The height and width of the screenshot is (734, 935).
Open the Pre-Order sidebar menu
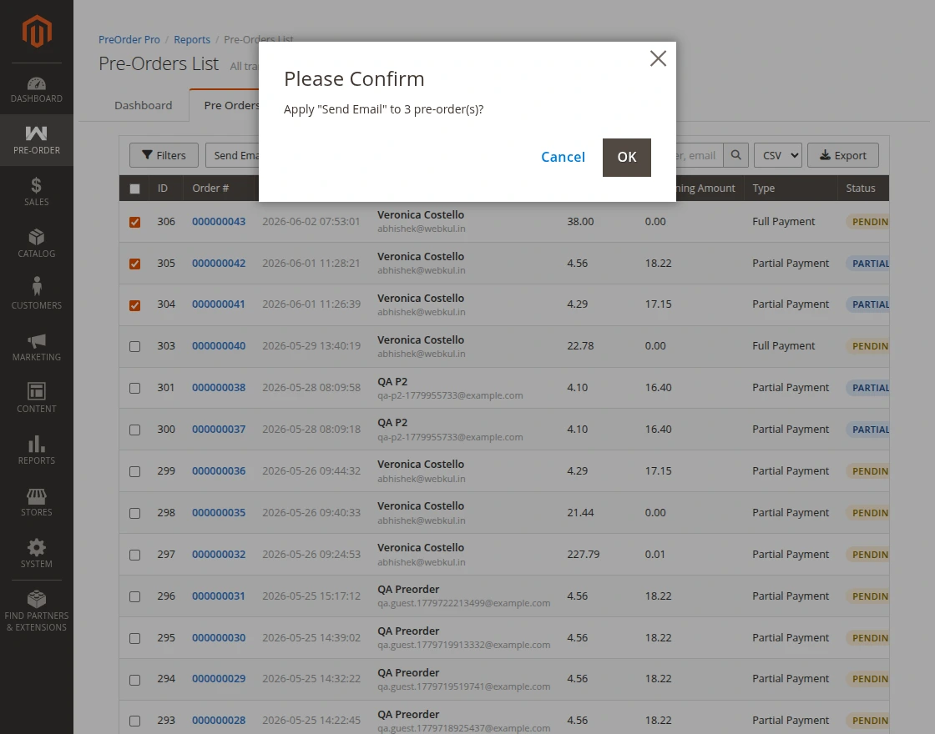pos(37,140)
